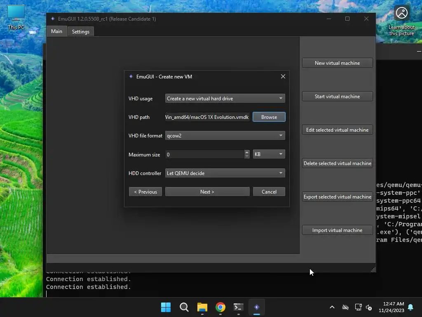This screenshot has width=422, height=317.
Task: Click Import virtual machine button
Action: coord(337,230)
